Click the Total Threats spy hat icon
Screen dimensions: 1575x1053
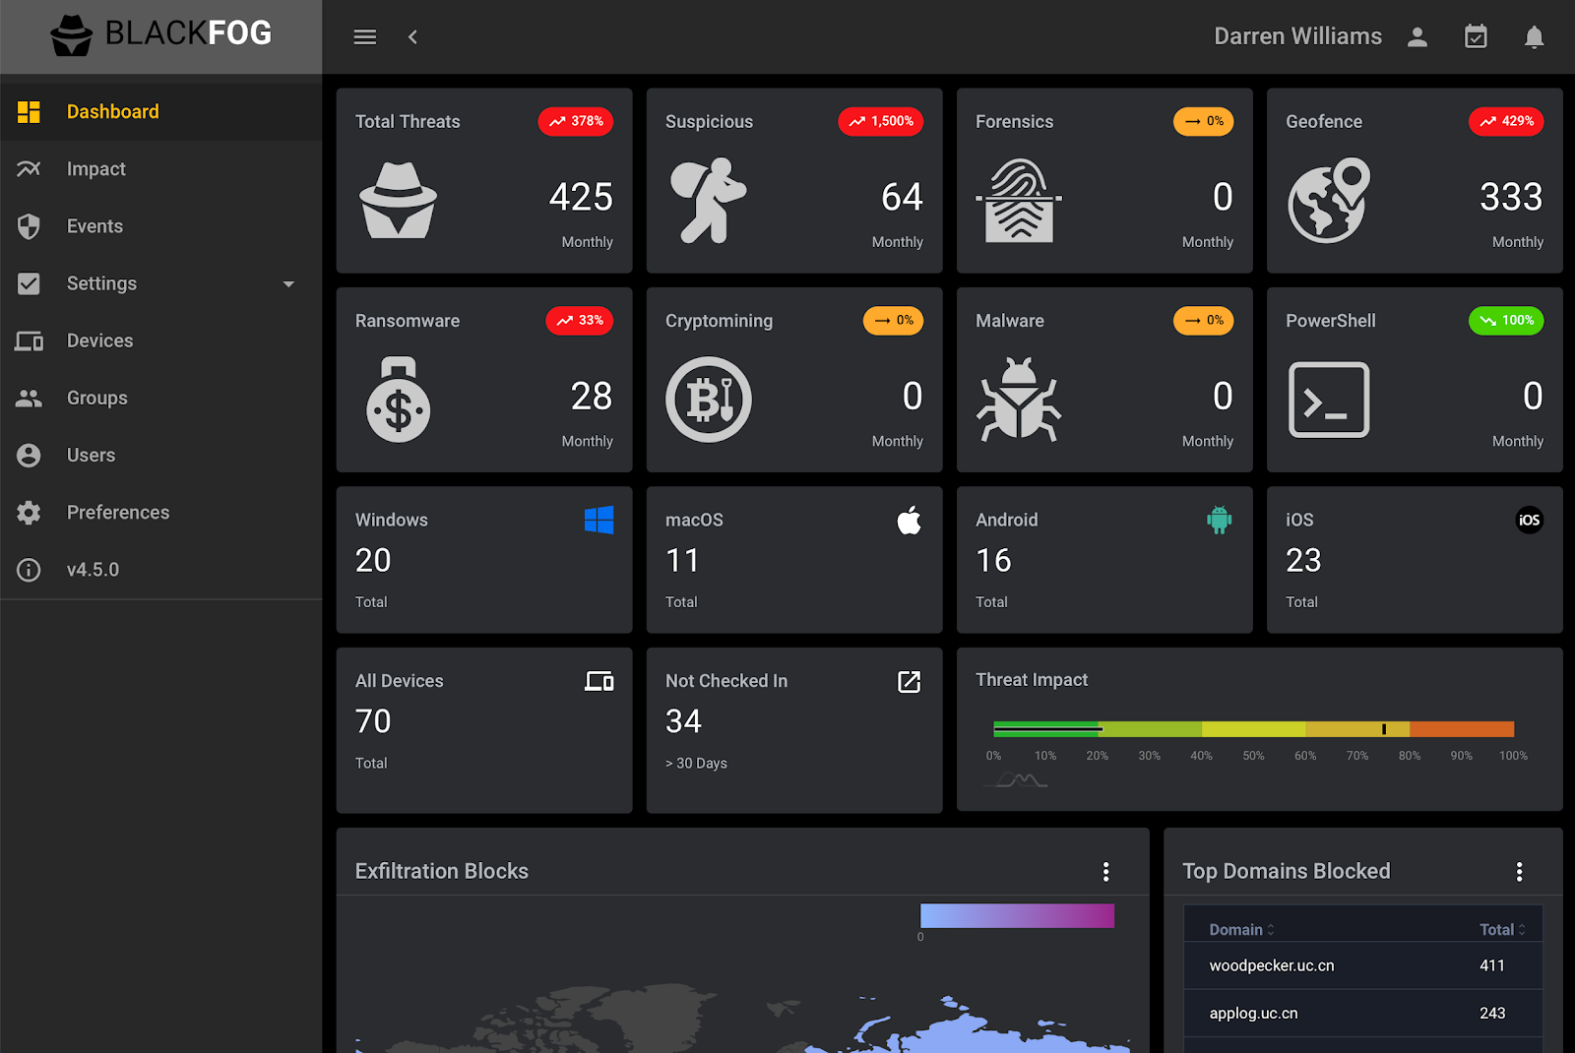tap(399, 201)
